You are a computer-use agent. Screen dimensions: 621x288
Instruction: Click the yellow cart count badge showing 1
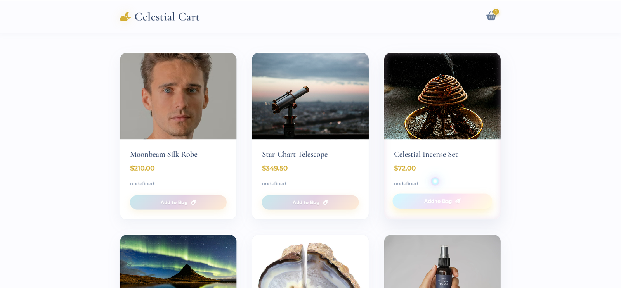[x=496, y=11]
